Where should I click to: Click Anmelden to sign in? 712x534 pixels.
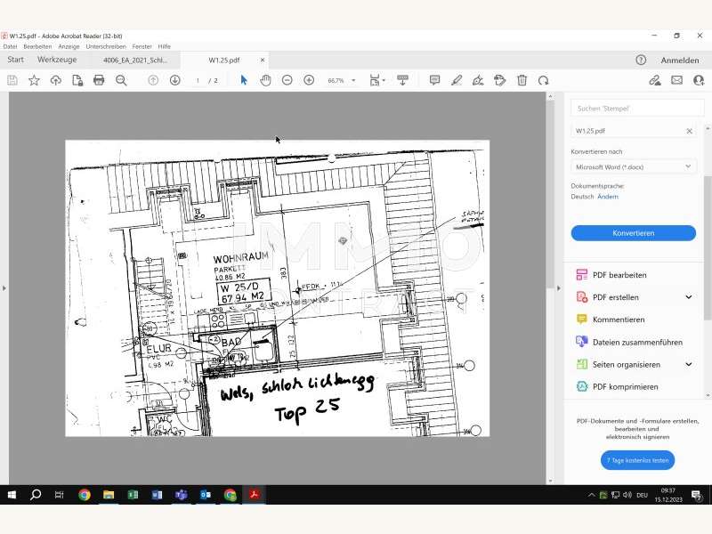pos(680,61)
